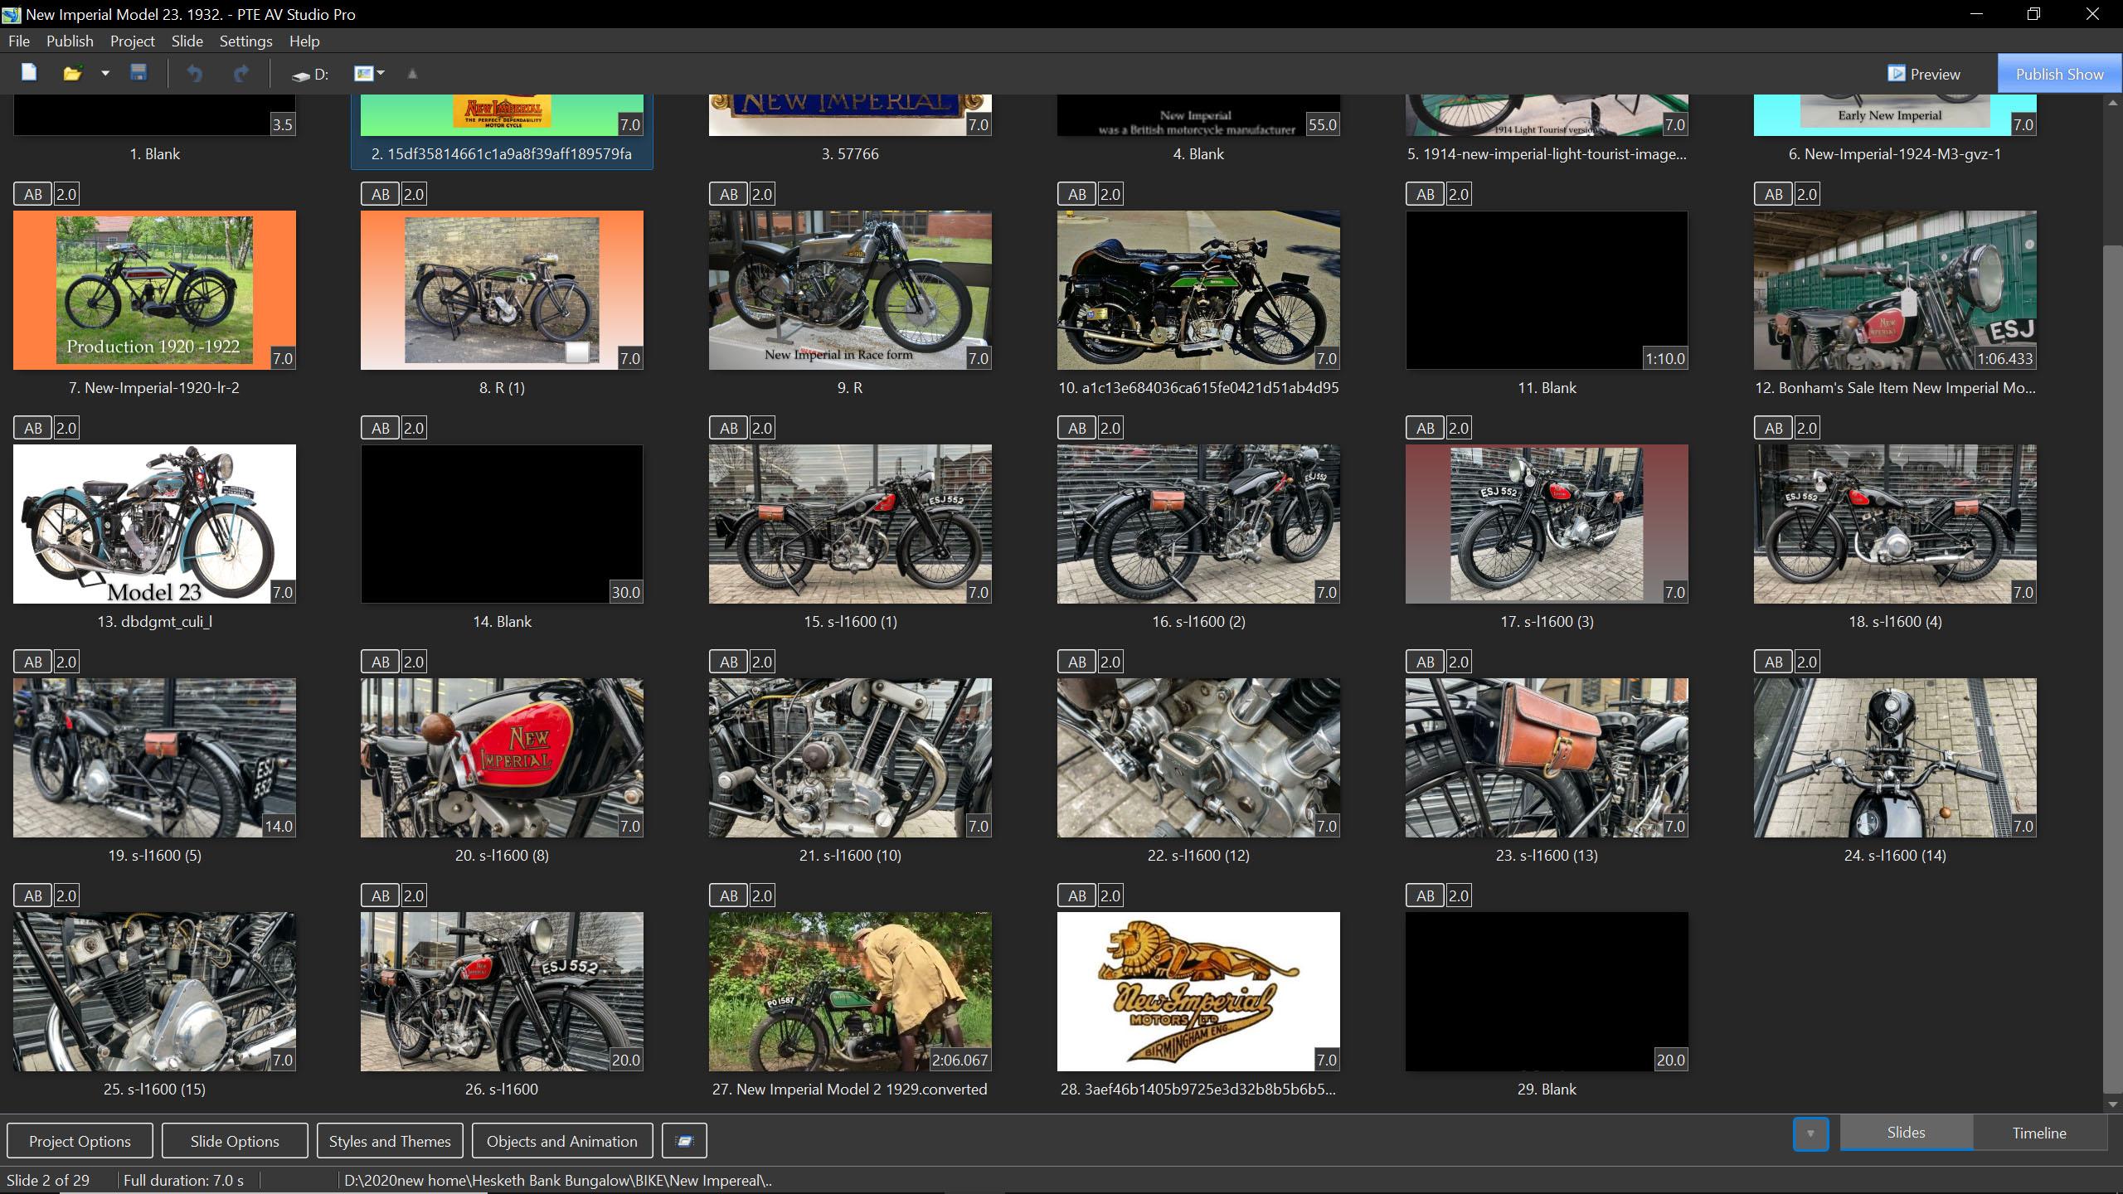Select slide 23 leather bag thumbnail

pyautogui.click(x=1547, y=758)
